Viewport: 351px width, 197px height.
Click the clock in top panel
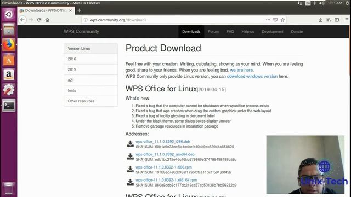click(335, 3)
